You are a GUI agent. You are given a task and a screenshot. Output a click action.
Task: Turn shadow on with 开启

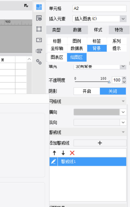(x=87, y=91)
